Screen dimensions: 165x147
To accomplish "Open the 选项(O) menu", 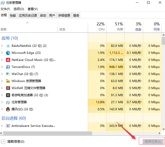I will click(x=19, y=9).
